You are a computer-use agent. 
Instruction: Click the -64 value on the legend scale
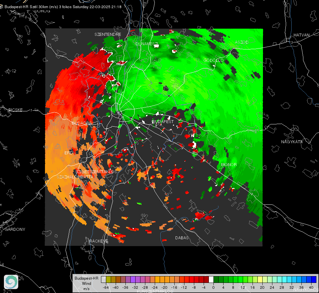106,287
